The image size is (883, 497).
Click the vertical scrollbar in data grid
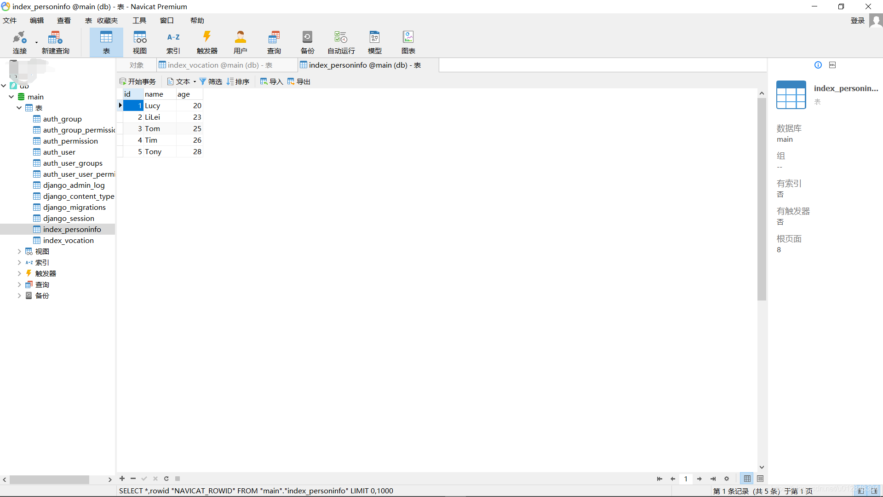pyautogui.click(x=762, y=199)
